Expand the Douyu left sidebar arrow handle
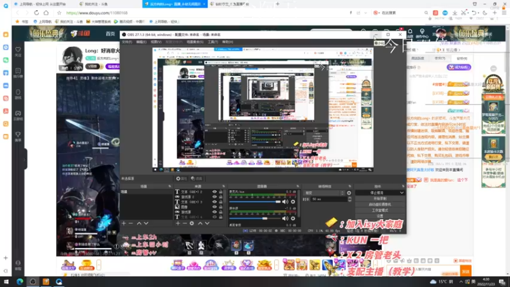This screenshot has width=510, height=287. point(25,159)
